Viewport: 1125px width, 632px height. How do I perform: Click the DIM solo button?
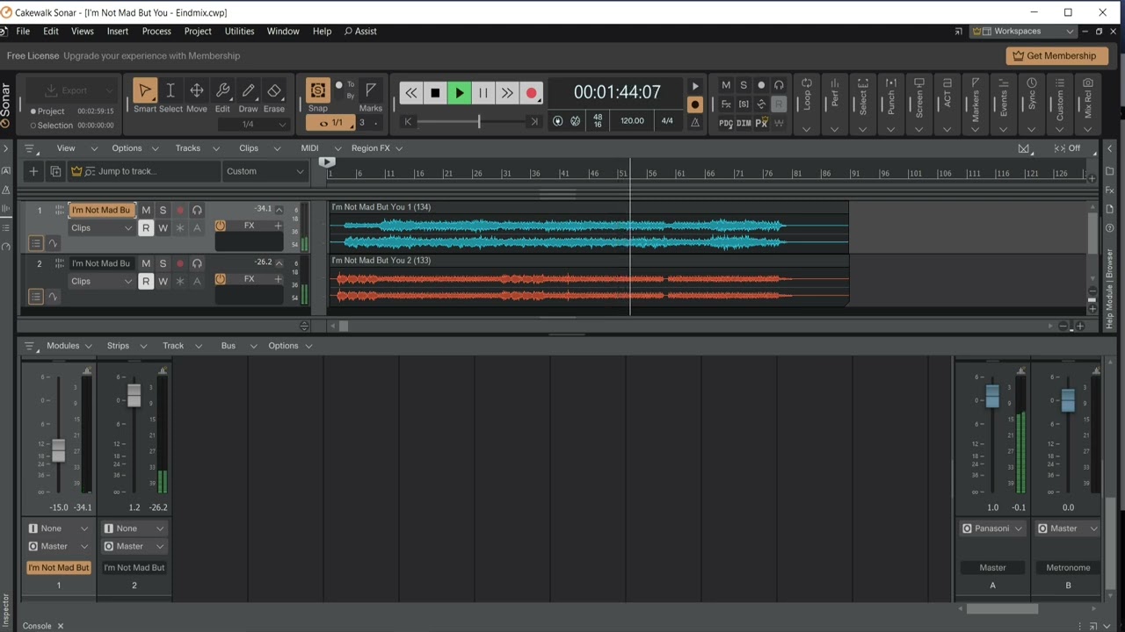tap(744, 124)
